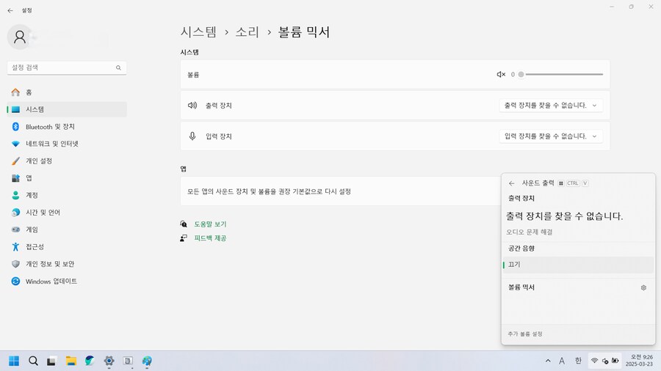Select 끄기 under 공간 음향

click(x=578, y=265)
